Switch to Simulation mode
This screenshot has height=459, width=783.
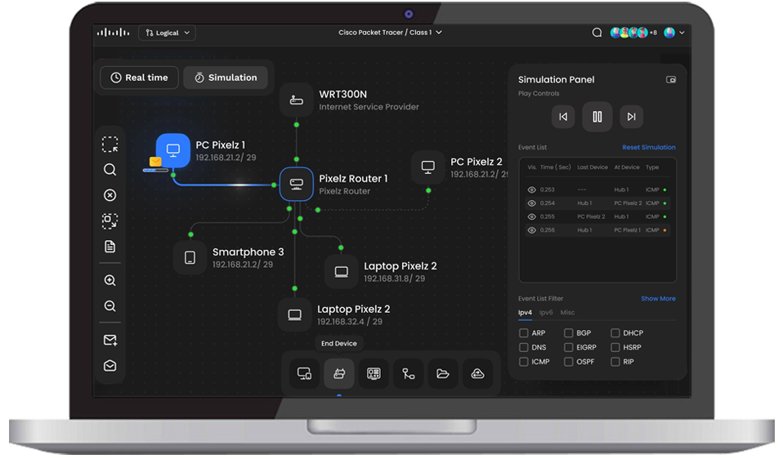coord(226,78)
